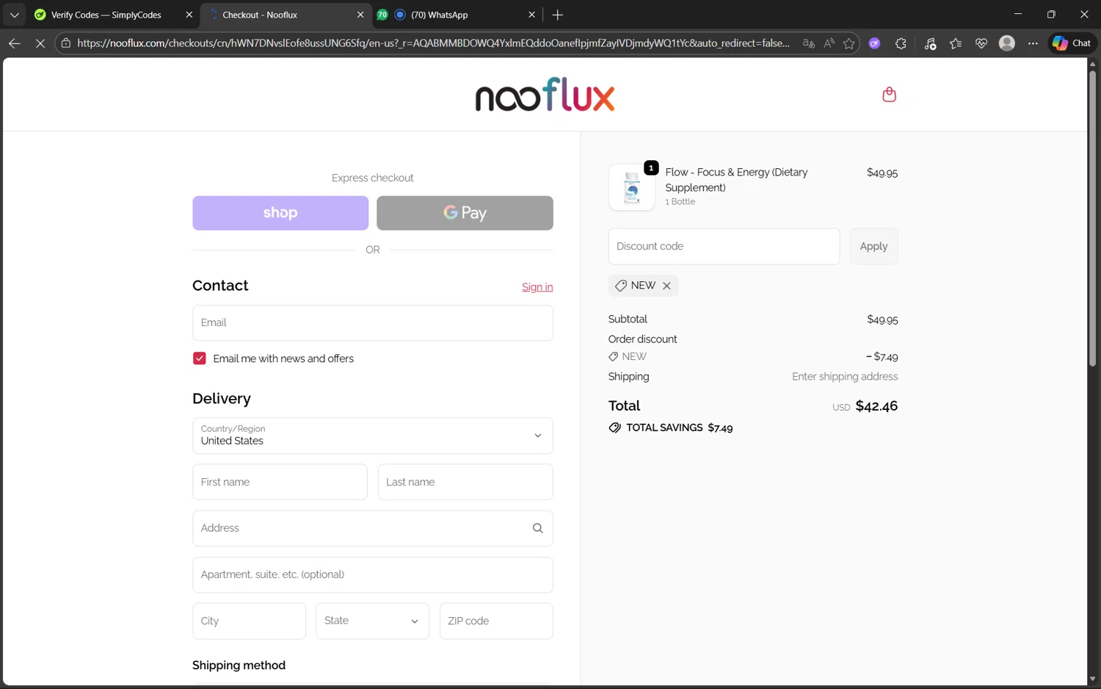
Task: Click the scrollbar down arrow
Action: pos(1093,679)
